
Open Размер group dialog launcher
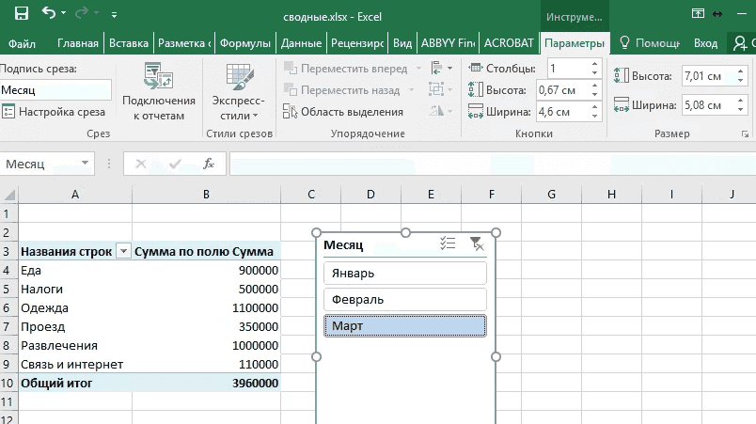pyautogui.click(x=746, y=134)
